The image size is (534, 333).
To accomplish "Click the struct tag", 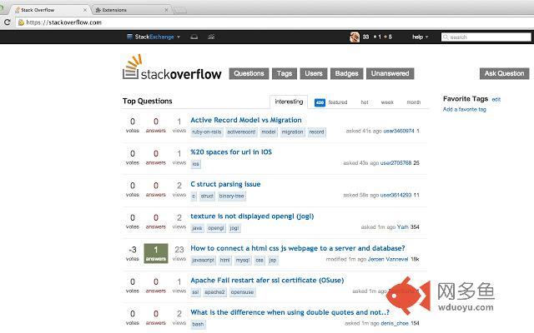I will tap(207, 196).
